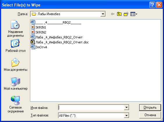Select the image icon of SKRIN1
This screenshot has width=164, height=122.
click(33, 27)
